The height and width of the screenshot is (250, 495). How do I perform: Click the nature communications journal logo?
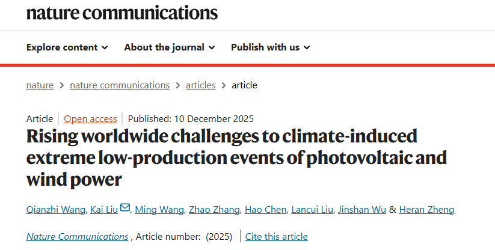[x=122, y=13]
